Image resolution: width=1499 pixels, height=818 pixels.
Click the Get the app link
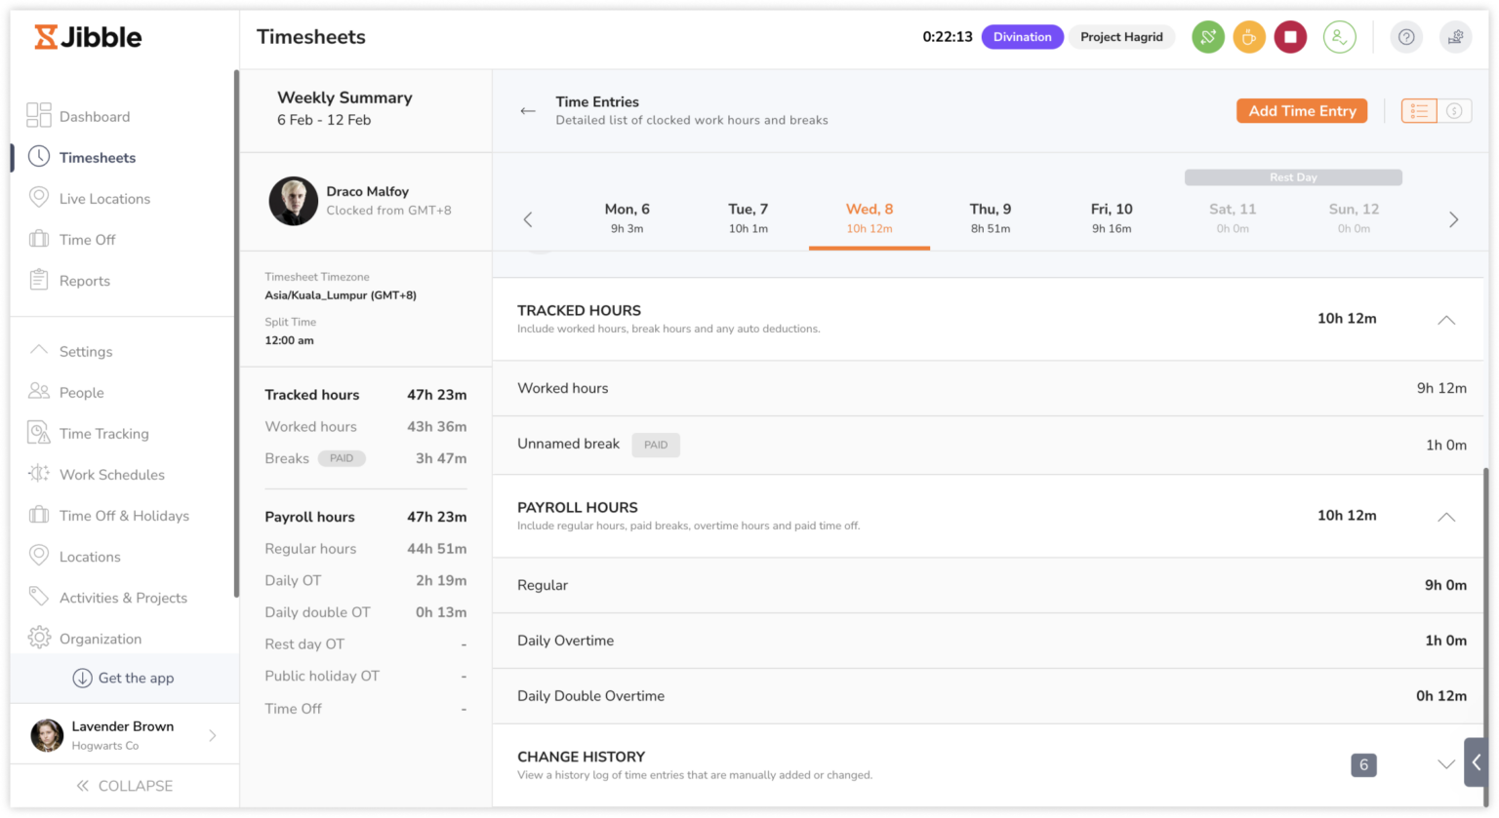pos(124,679)
